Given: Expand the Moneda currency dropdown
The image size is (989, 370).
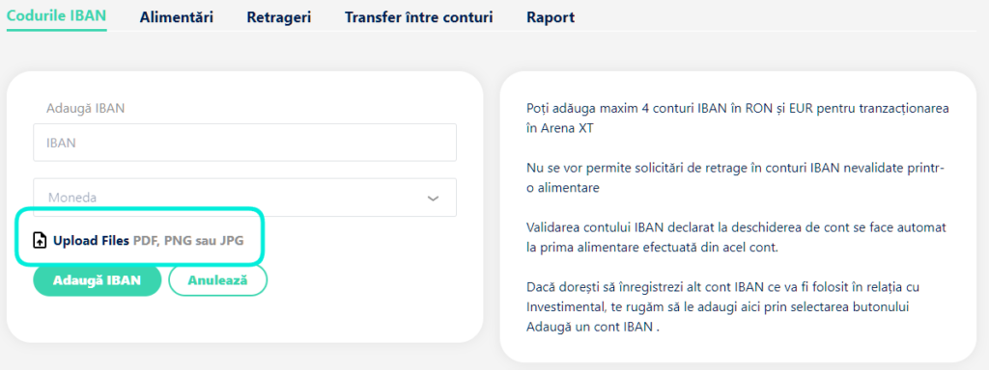Looking at the screenshot, I should (244, 198).
